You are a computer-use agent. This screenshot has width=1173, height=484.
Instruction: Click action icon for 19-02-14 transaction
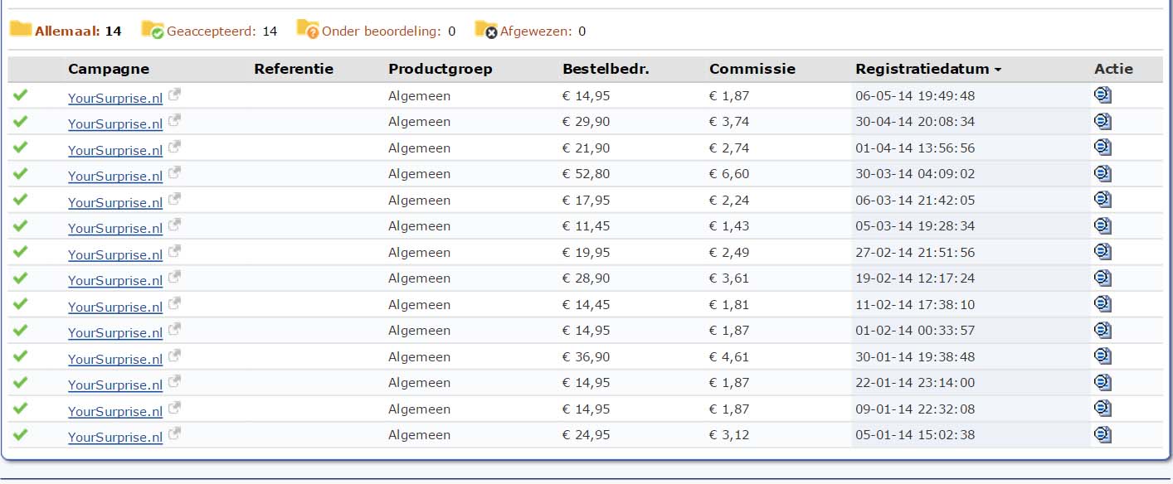coord(1102,278)
